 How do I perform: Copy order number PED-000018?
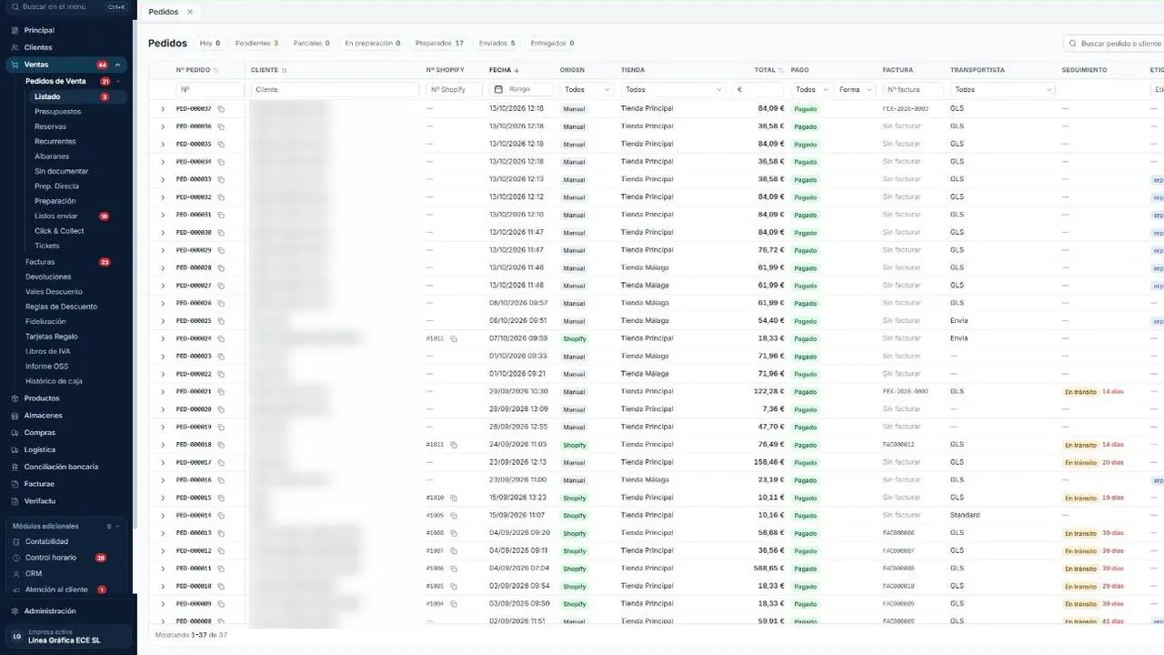(221, 445)
